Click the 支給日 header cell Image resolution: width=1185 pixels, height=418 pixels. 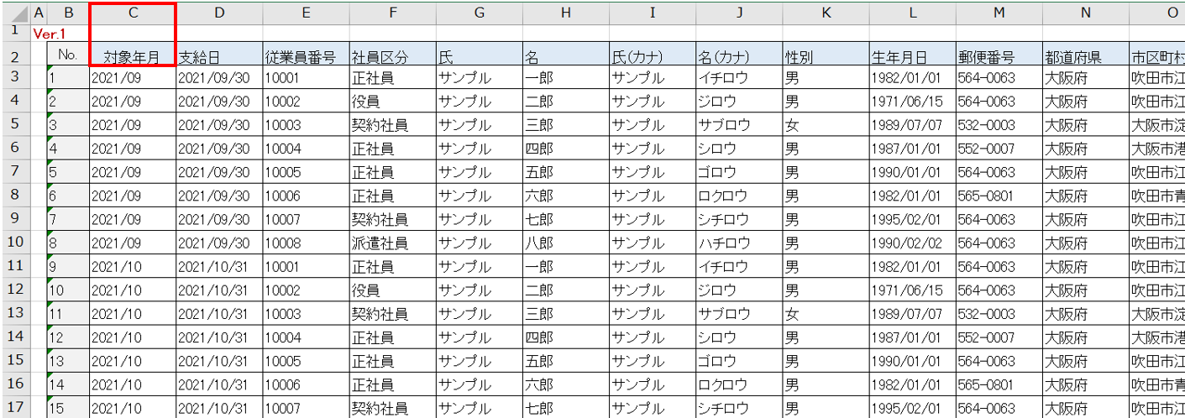[219, 56]
